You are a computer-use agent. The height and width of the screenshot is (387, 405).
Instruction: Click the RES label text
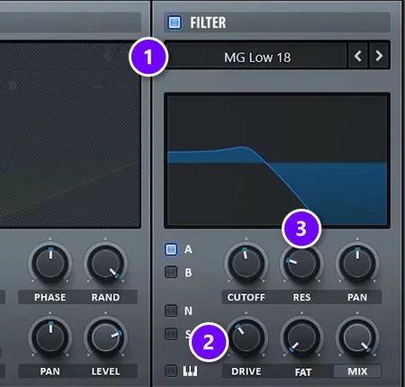pos(301,297)
